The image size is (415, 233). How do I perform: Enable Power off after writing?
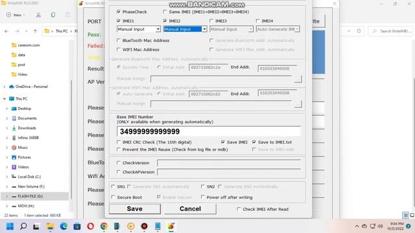[x=203, y=197]
